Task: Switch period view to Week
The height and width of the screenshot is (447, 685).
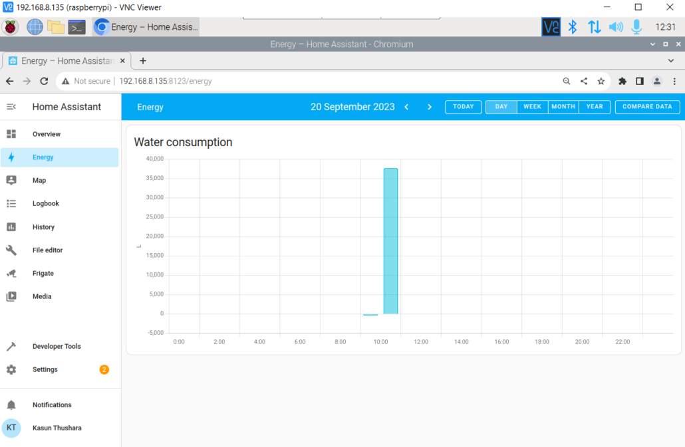Action: 532,107
